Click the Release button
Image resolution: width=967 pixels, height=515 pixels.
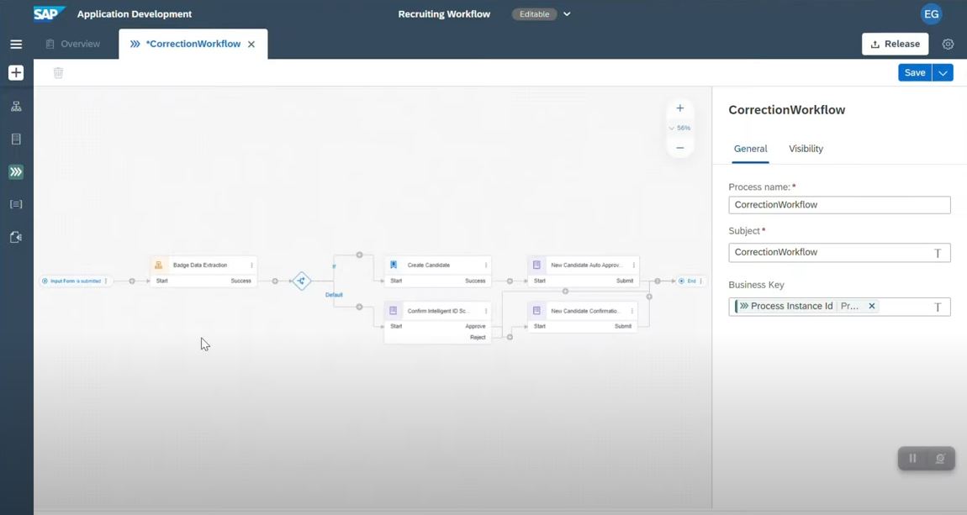point(895,43)
